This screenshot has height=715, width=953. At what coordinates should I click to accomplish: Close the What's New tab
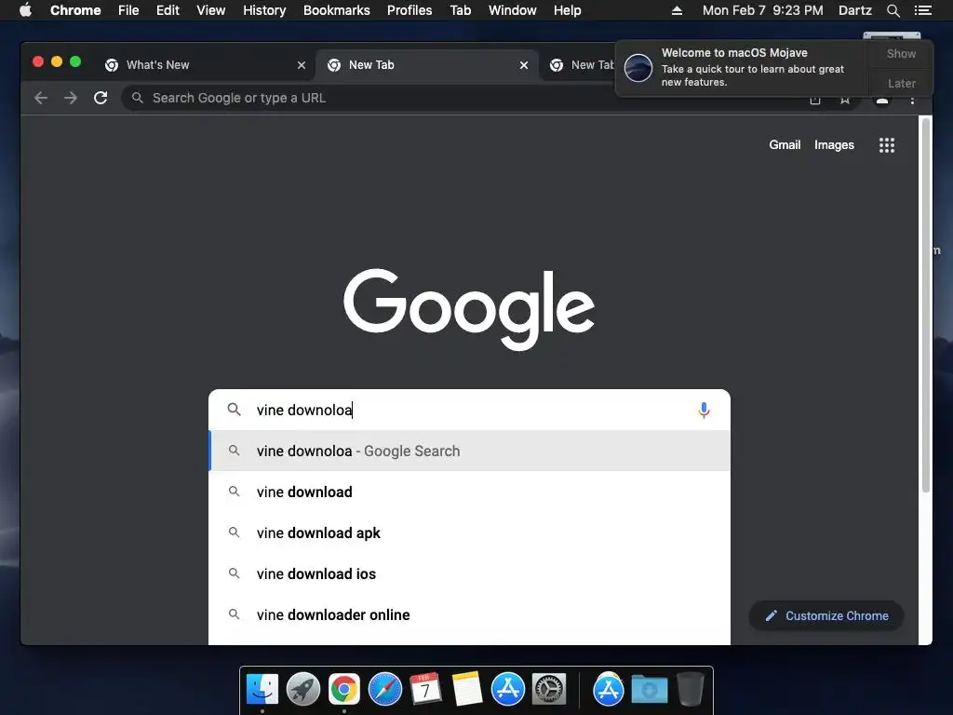[301, 65]
